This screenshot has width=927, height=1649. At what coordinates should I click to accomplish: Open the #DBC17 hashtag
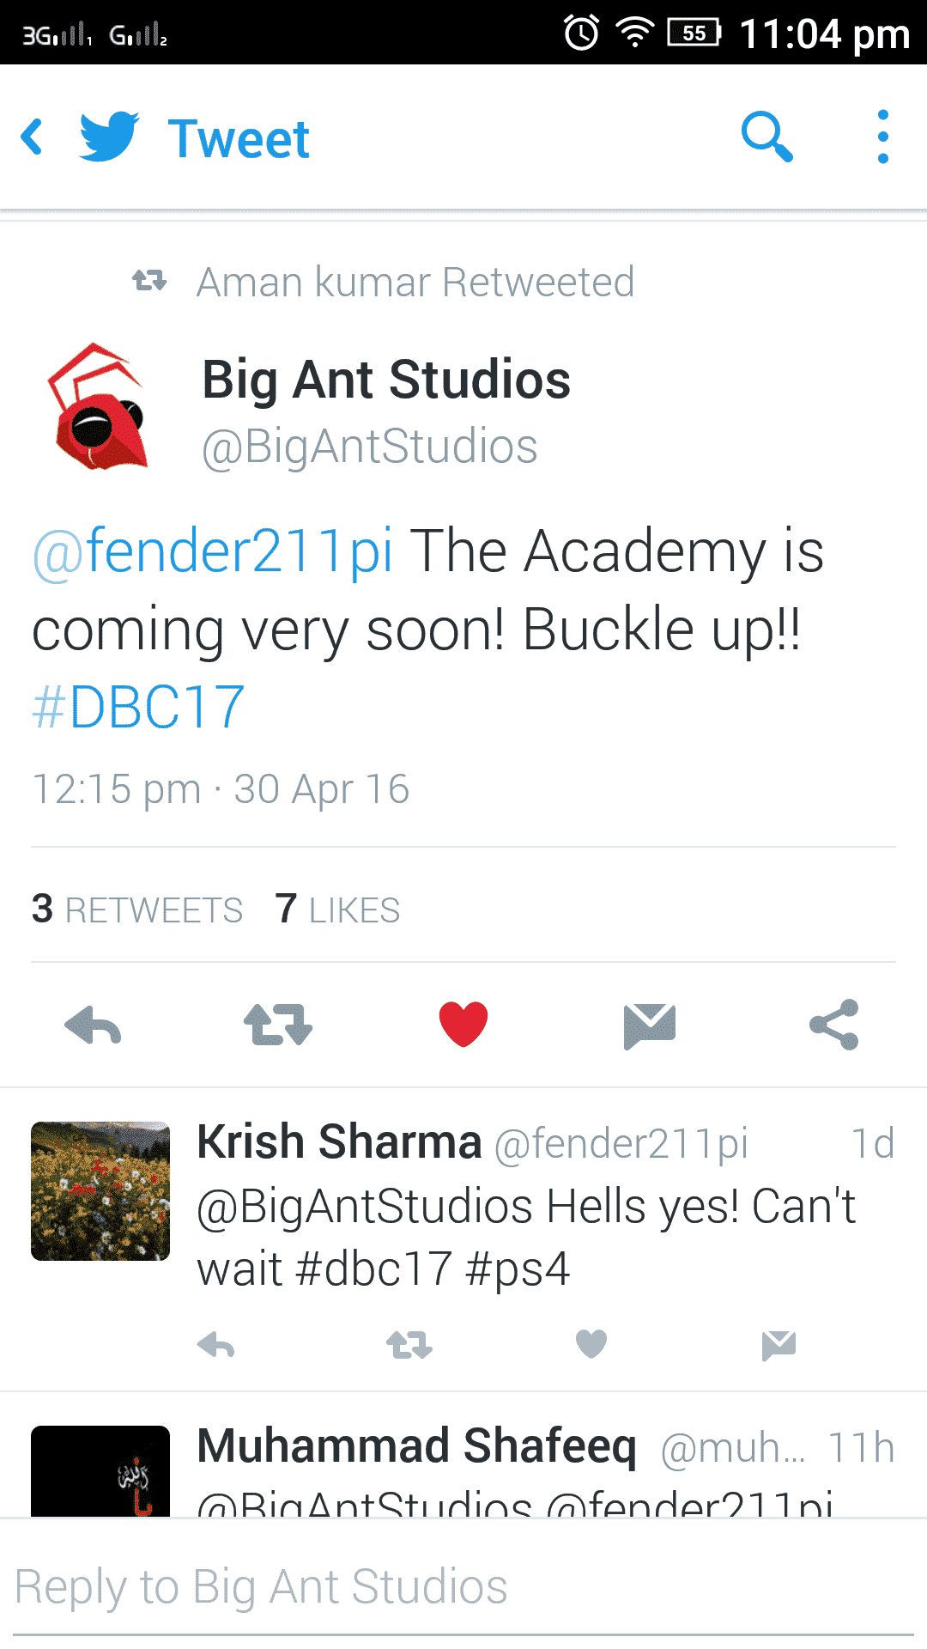[x=138, y=708]
